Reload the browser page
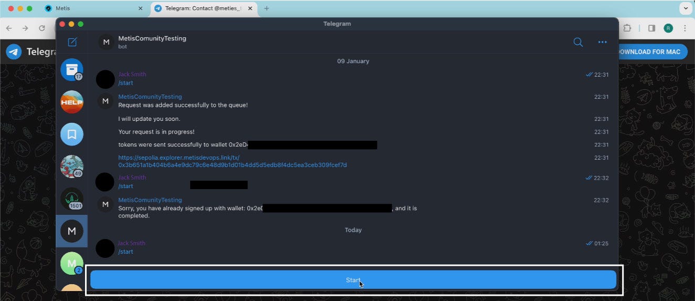 tap(41, 28)
